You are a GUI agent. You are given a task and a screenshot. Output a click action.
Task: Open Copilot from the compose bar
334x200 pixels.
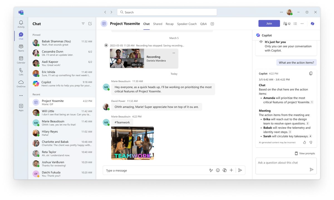225,170
